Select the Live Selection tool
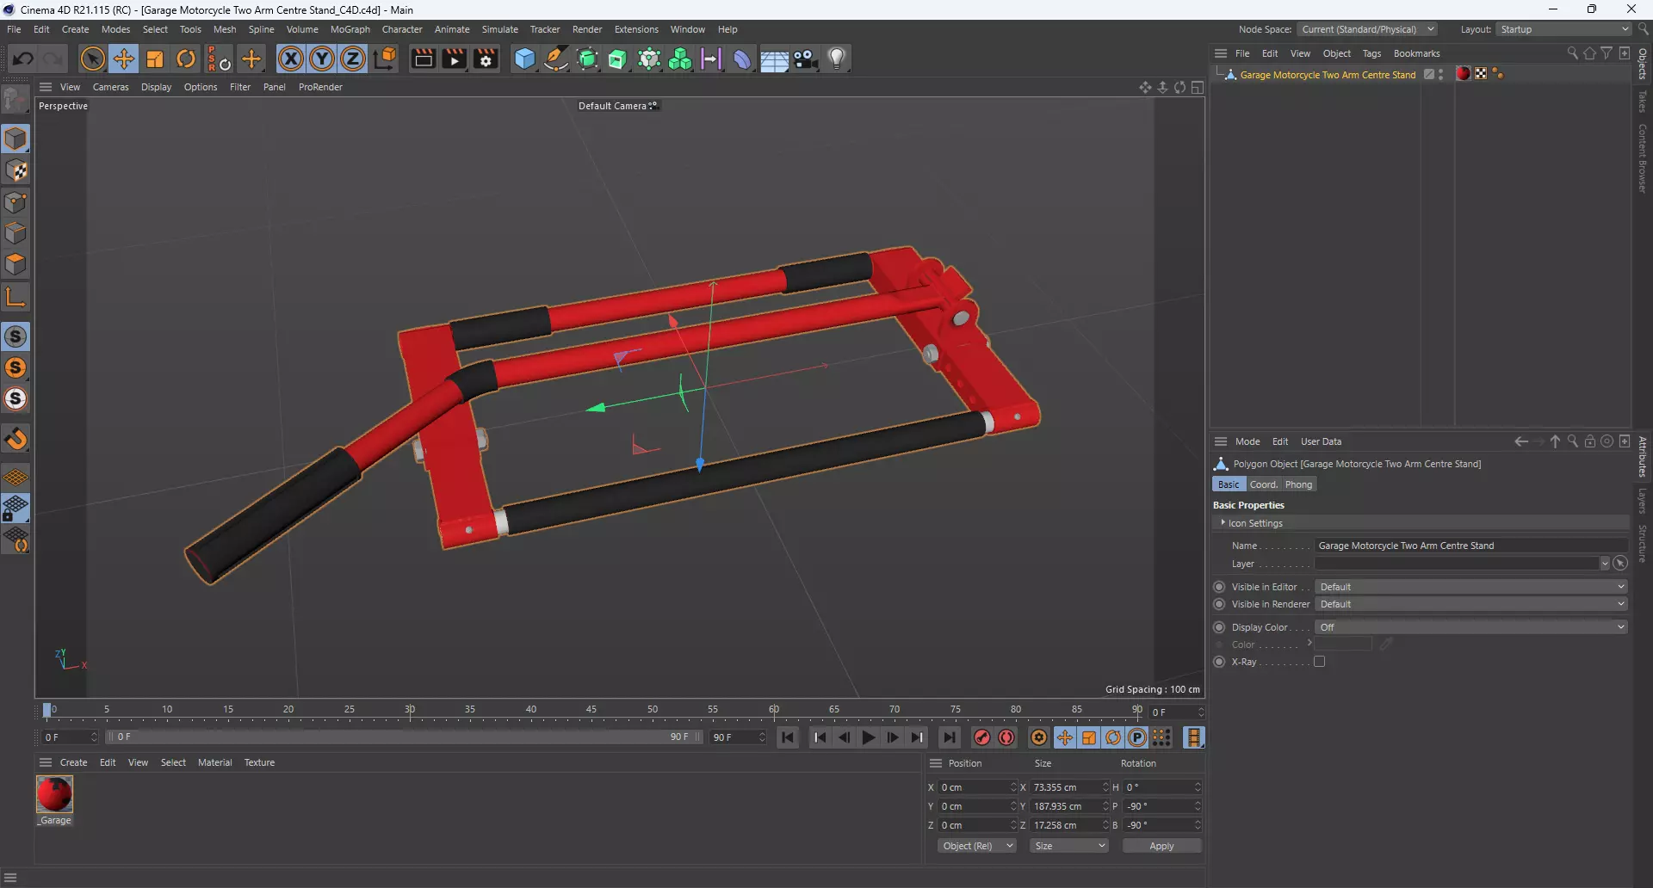The image size is (1653, 888). 92,59
